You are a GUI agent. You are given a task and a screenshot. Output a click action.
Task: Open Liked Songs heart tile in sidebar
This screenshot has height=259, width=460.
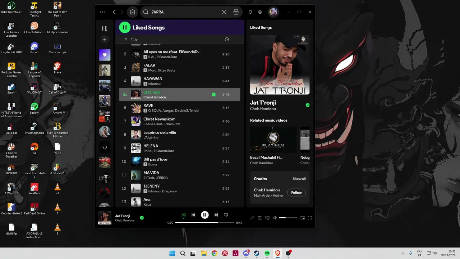[105, 55]
